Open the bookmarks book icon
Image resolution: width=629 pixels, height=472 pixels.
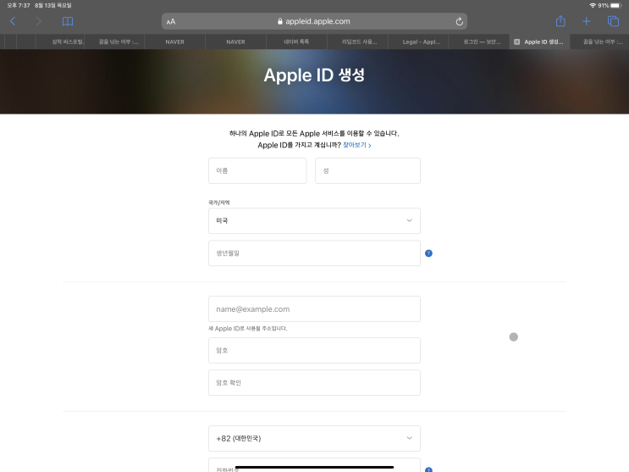[x=68, y=21]
